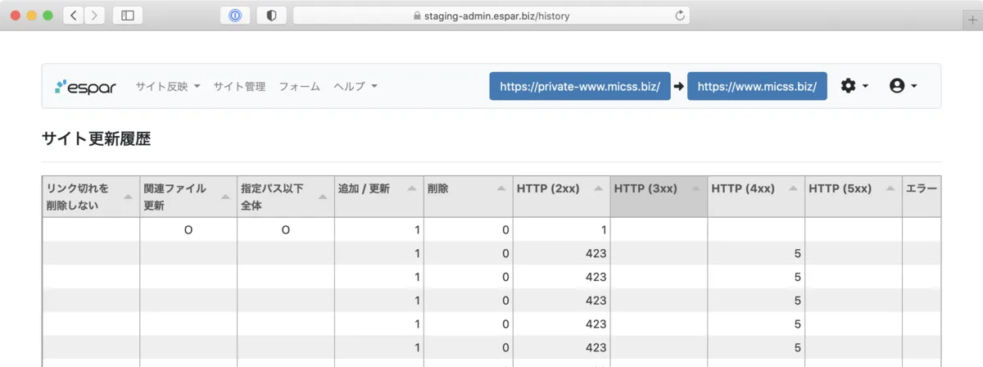Click HTTP (2xx) value 1 in first row
The width and height of the screenshot is (983, 367).
[603, 230]
